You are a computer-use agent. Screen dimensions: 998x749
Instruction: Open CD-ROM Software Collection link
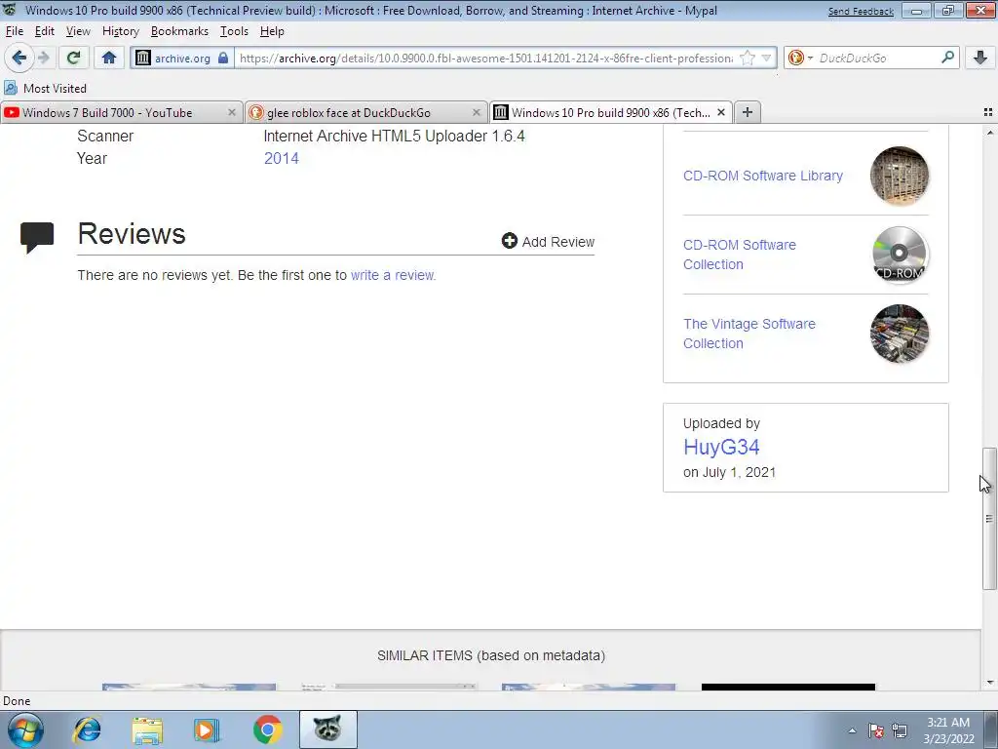pos(740,255)
